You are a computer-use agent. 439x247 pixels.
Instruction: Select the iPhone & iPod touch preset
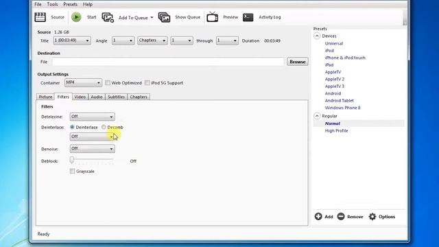point(345,58)
